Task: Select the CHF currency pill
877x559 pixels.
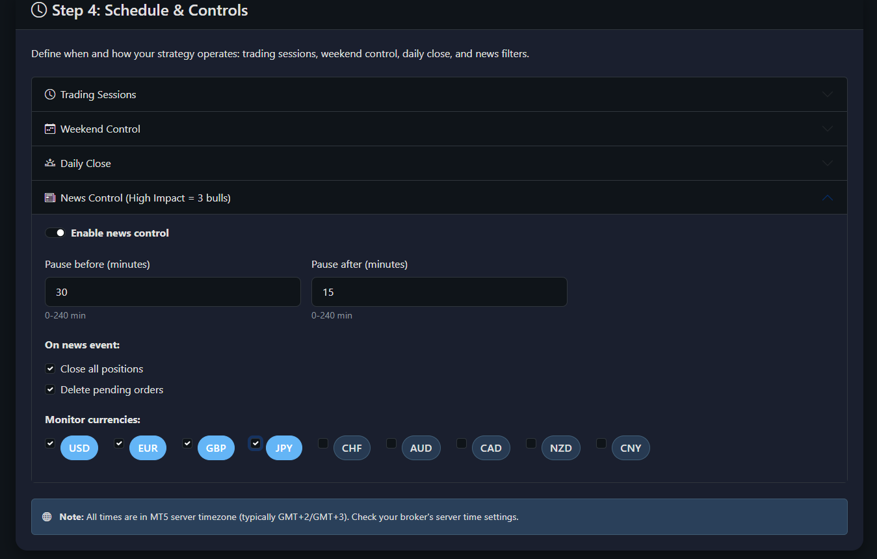Action: [352, 448]
